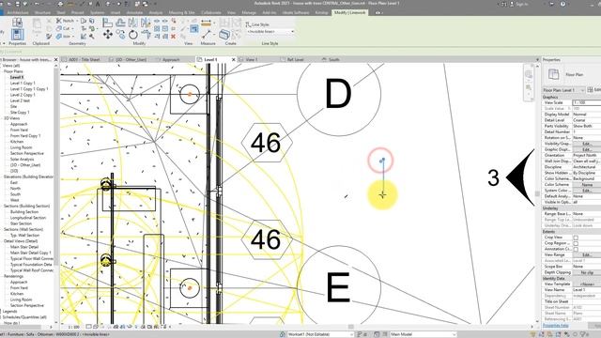Select the Move tool in Modify panel
Screen dimensions: 601x338
[x=108, y=35]
